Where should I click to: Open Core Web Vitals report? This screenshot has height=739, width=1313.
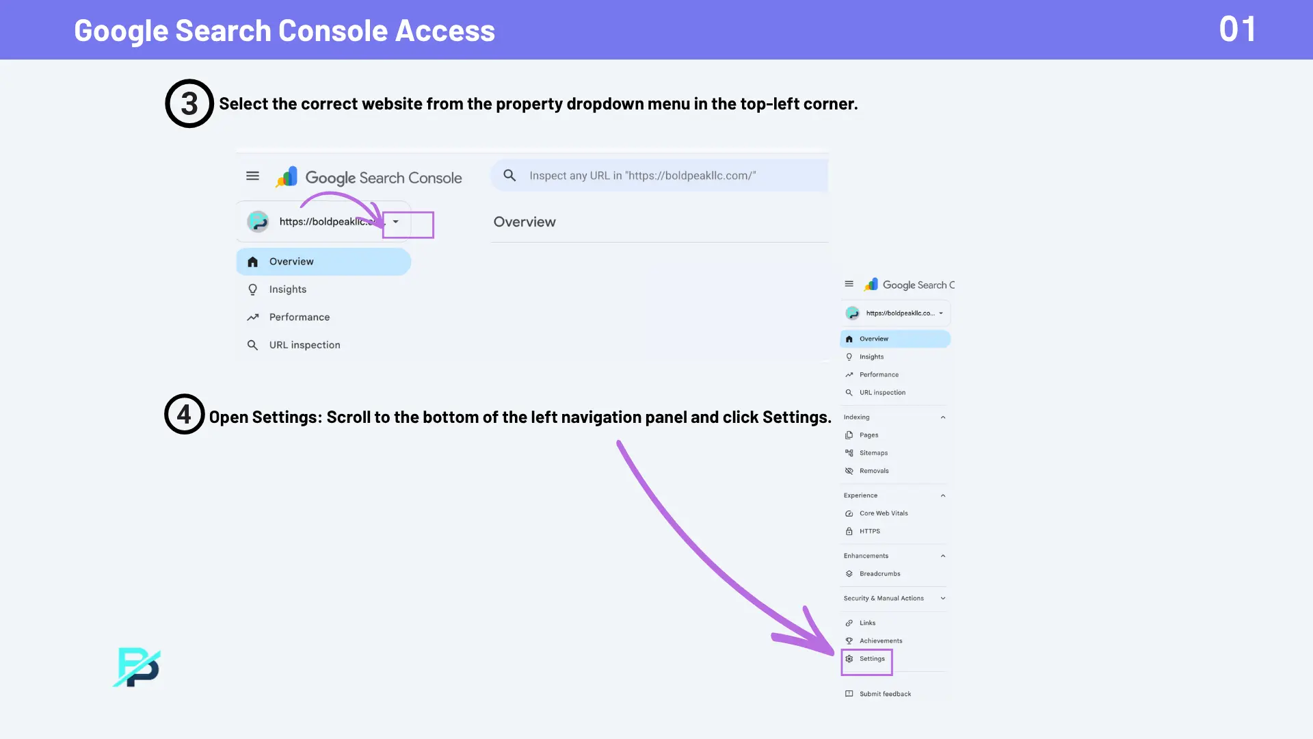coord(884,513)
